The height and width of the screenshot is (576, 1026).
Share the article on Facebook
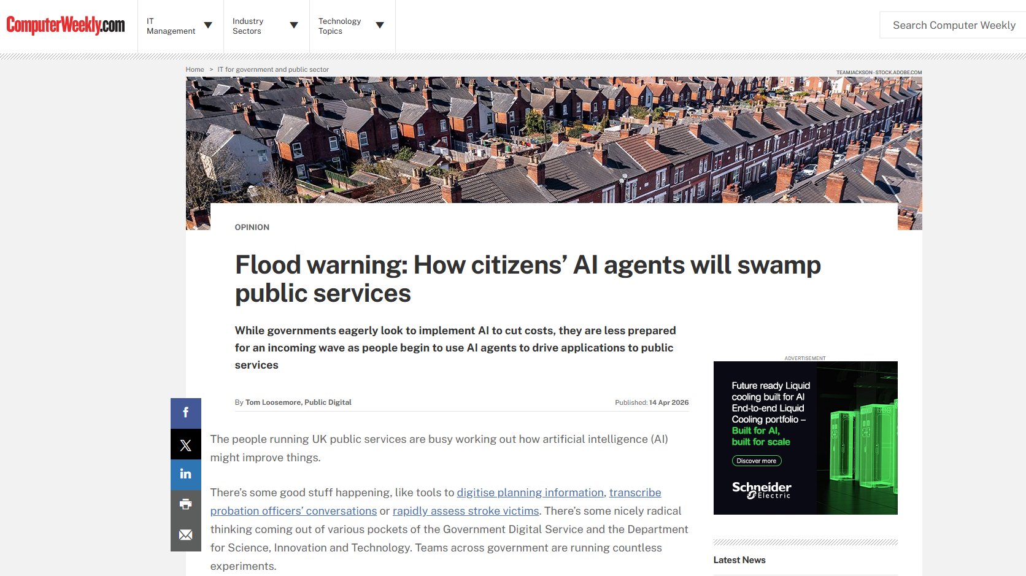[185, 413]
